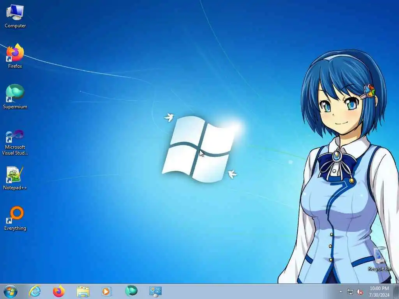Select the Firefox desktop shortcut
Viewport: 399px width, 299px height.
click(x=15, y=56)
